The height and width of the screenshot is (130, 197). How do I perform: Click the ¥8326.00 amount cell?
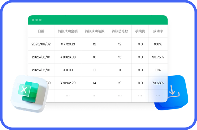pyautogui.click(x=68, y=57)
